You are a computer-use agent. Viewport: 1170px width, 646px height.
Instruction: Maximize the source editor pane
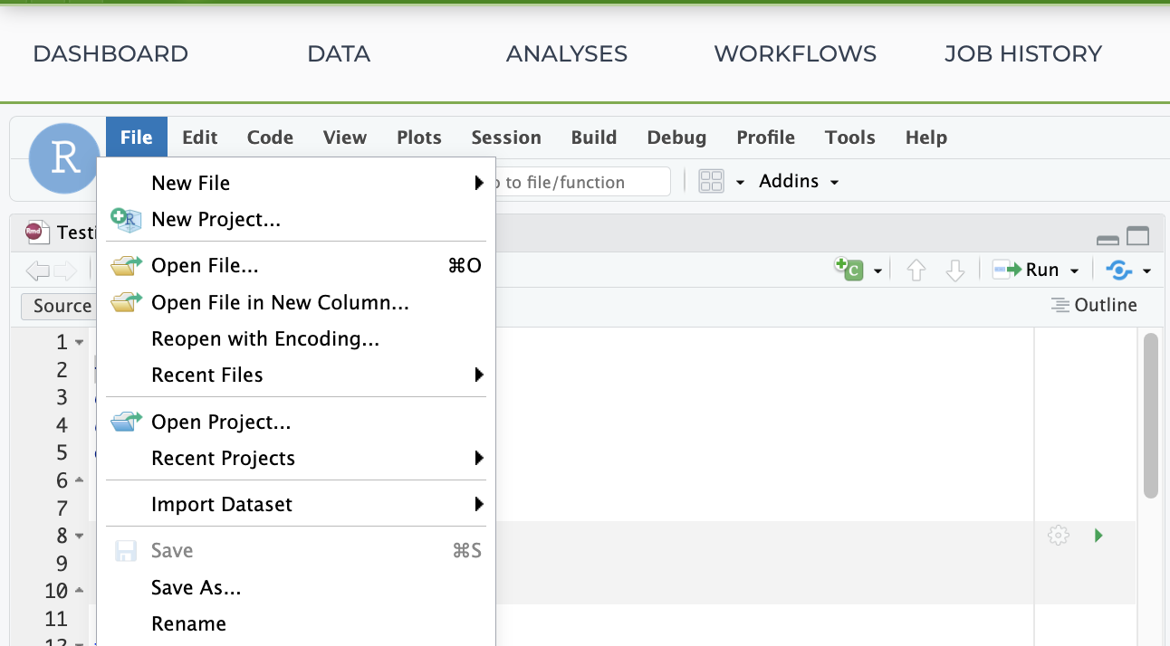1137,236
